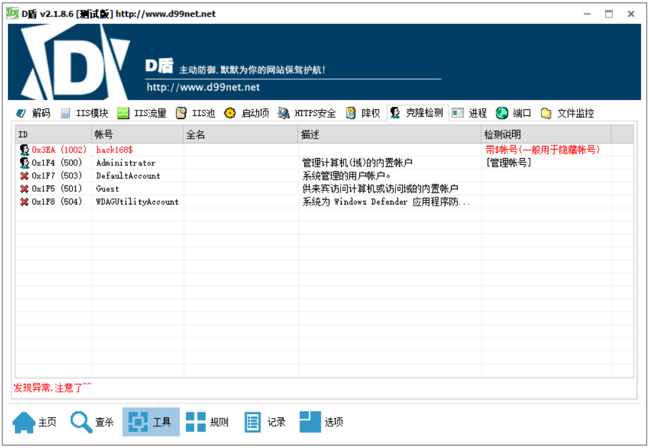Click the red X icon for Guest
Viewport: 649px width, 448px height.
(x=24, y=189)
